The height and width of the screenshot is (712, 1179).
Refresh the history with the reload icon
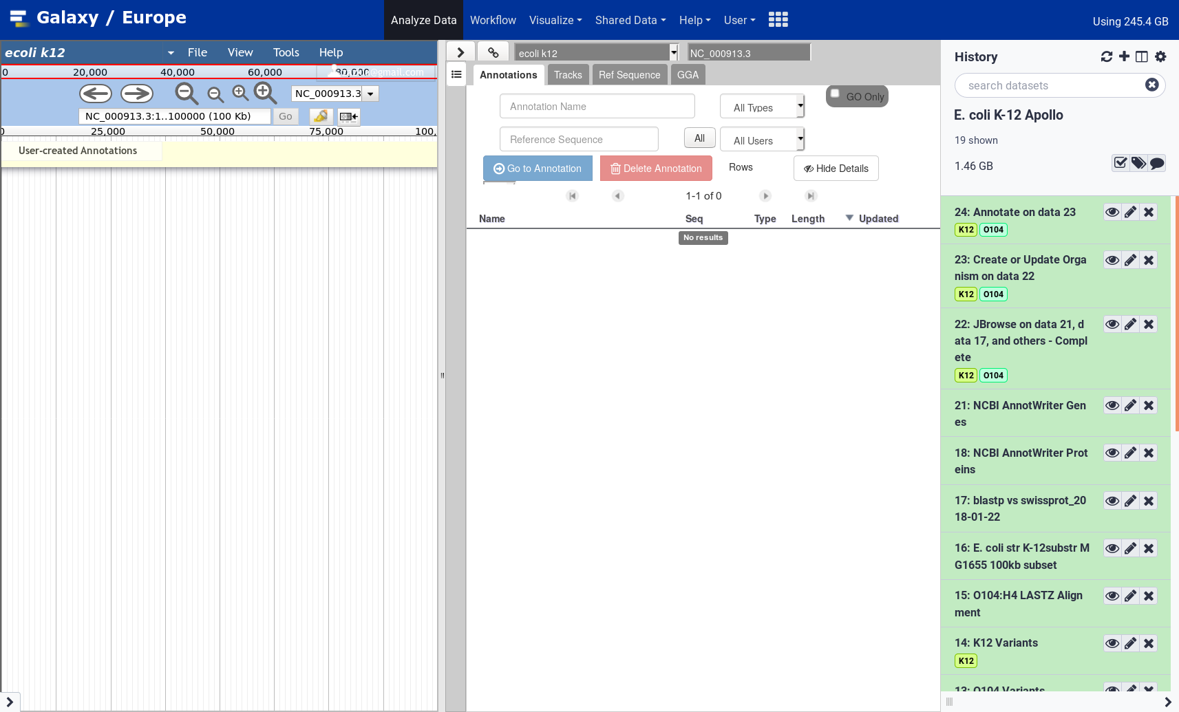coord(1107,56)
